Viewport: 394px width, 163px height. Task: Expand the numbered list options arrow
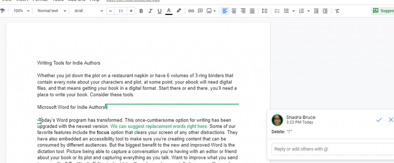(x=309, y=11)
